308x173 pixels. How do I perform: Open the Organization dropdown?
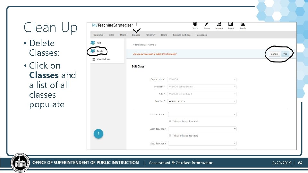click(x=202, y=79)
